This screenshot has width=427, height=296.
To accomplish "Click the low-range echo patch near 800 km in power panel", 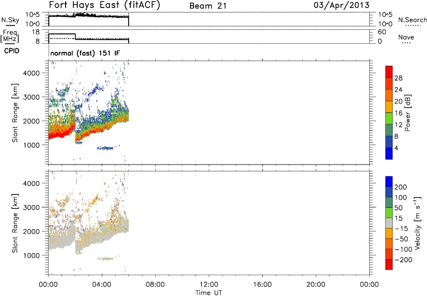I will coord(106,148).
